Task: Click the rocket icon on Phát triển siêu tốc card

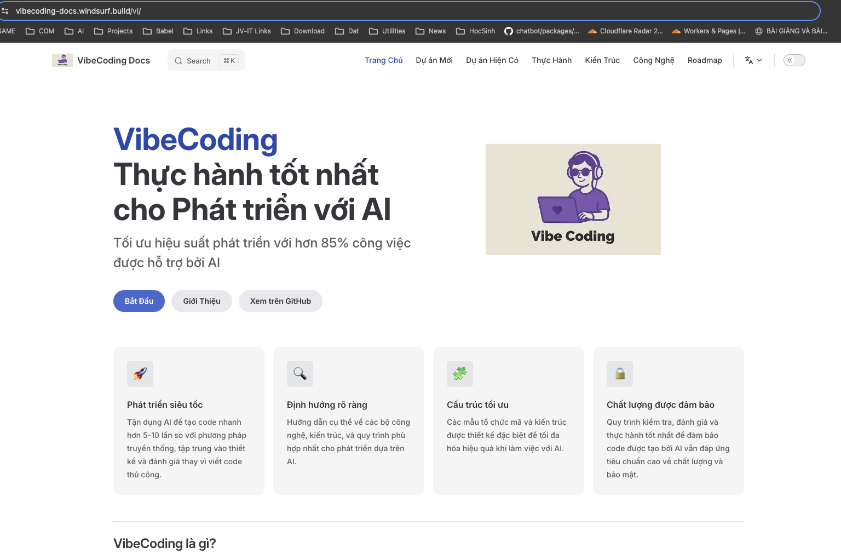Action: coord(140,374)
